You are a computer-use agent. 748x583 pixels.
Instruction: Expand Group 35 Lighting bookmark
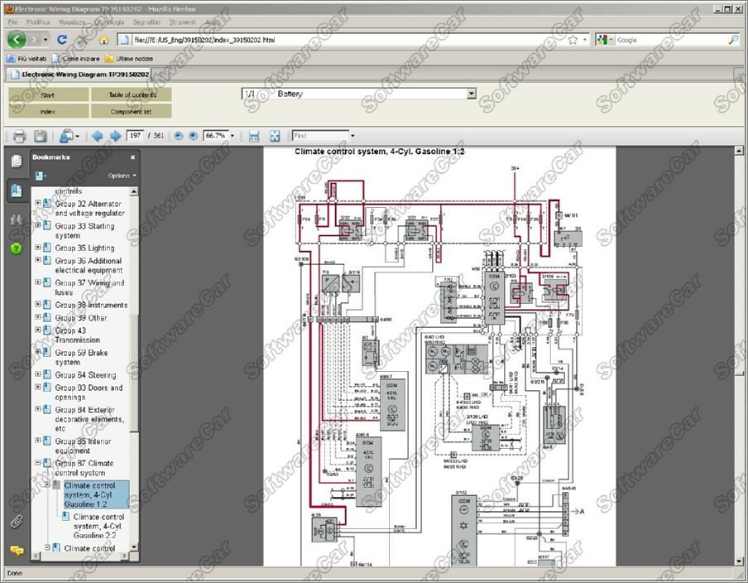tap(37, 248)
